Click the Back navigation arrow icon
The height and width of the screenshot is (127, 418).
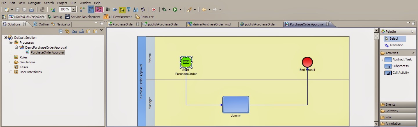(204, 10)
